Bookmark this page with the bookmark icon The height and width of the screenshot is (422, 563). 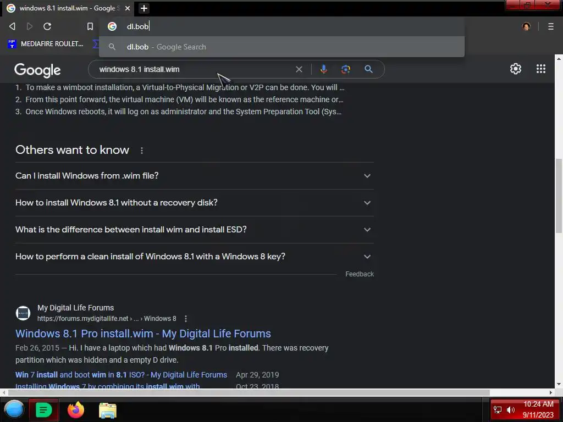[90, 26]
